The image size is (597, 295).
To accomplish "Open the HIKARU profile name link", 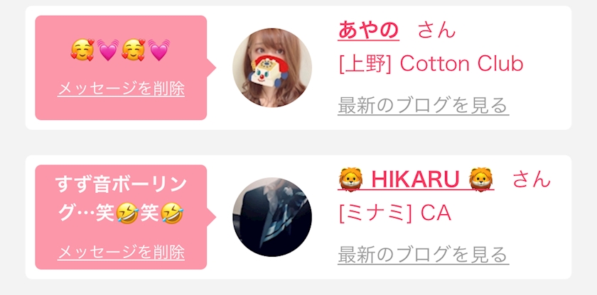I will (416, 179).
